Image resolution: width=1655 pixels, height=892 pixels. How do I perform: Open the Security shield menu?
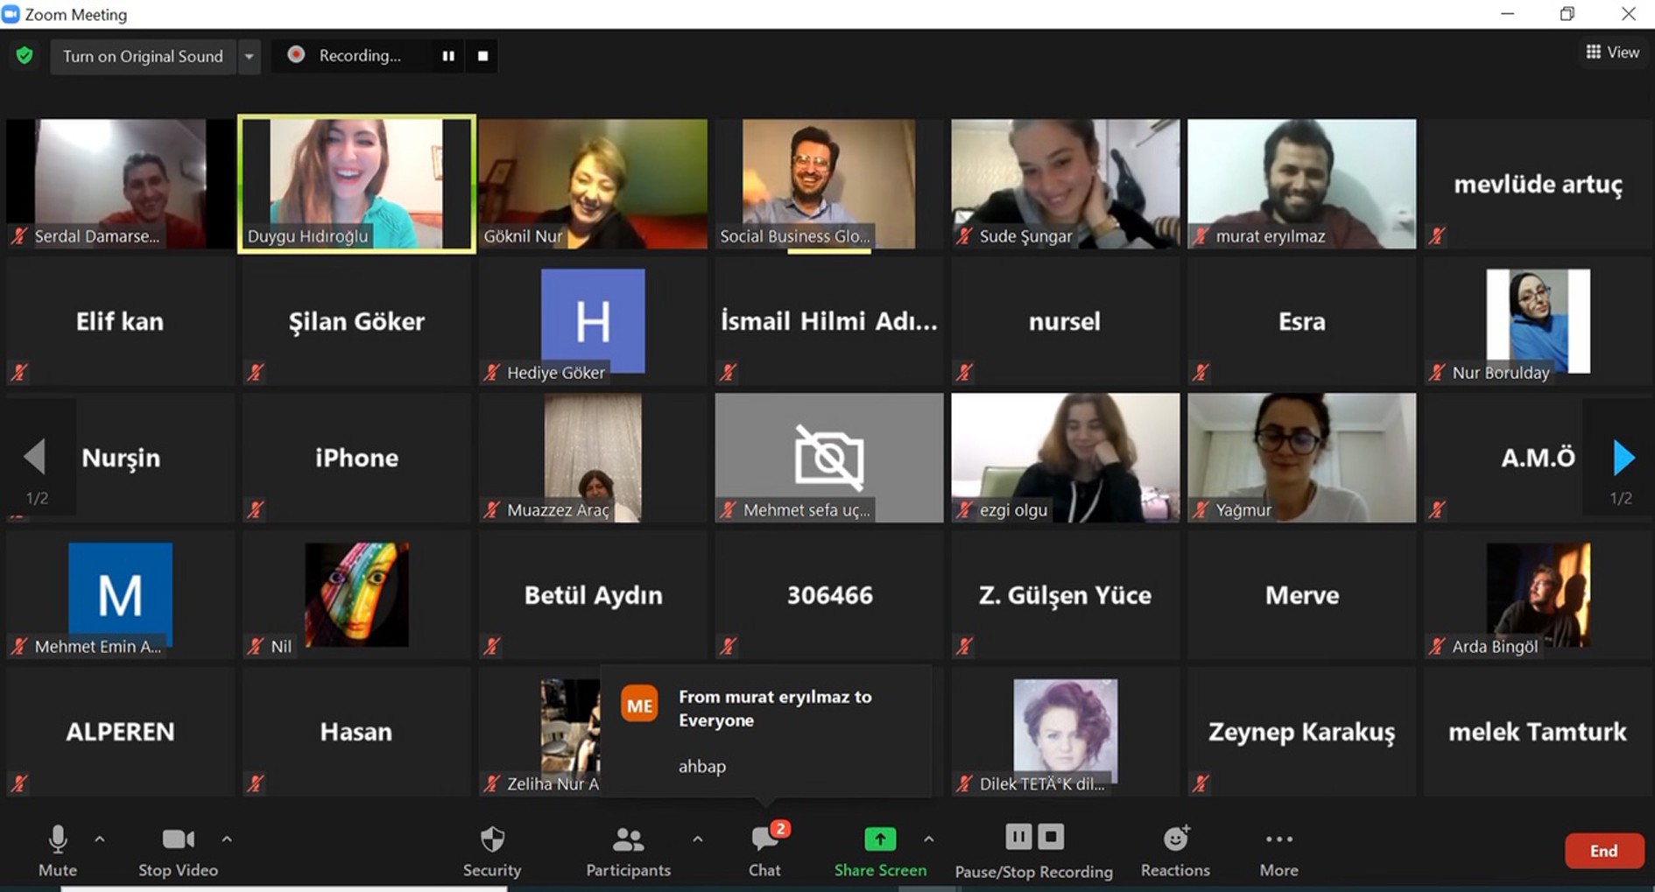pyautogui.click(x=492, y=851)
